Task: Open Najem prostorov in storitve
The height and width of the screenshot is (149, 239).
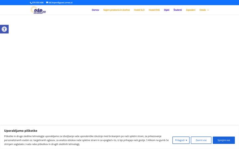Action: [117, 10]
